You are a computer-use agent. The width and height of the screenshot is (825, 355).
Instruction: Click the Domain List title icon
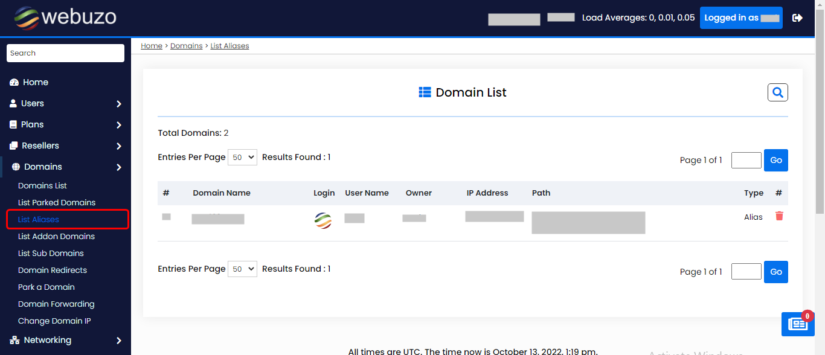point(425,92)
